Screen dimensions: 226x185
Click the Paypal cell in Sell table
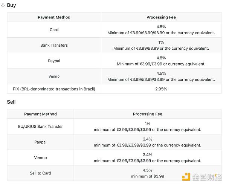(x=40, y=142)
